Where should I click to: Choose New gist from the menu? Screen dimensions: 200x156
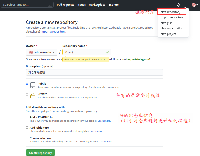pos(166,23)
